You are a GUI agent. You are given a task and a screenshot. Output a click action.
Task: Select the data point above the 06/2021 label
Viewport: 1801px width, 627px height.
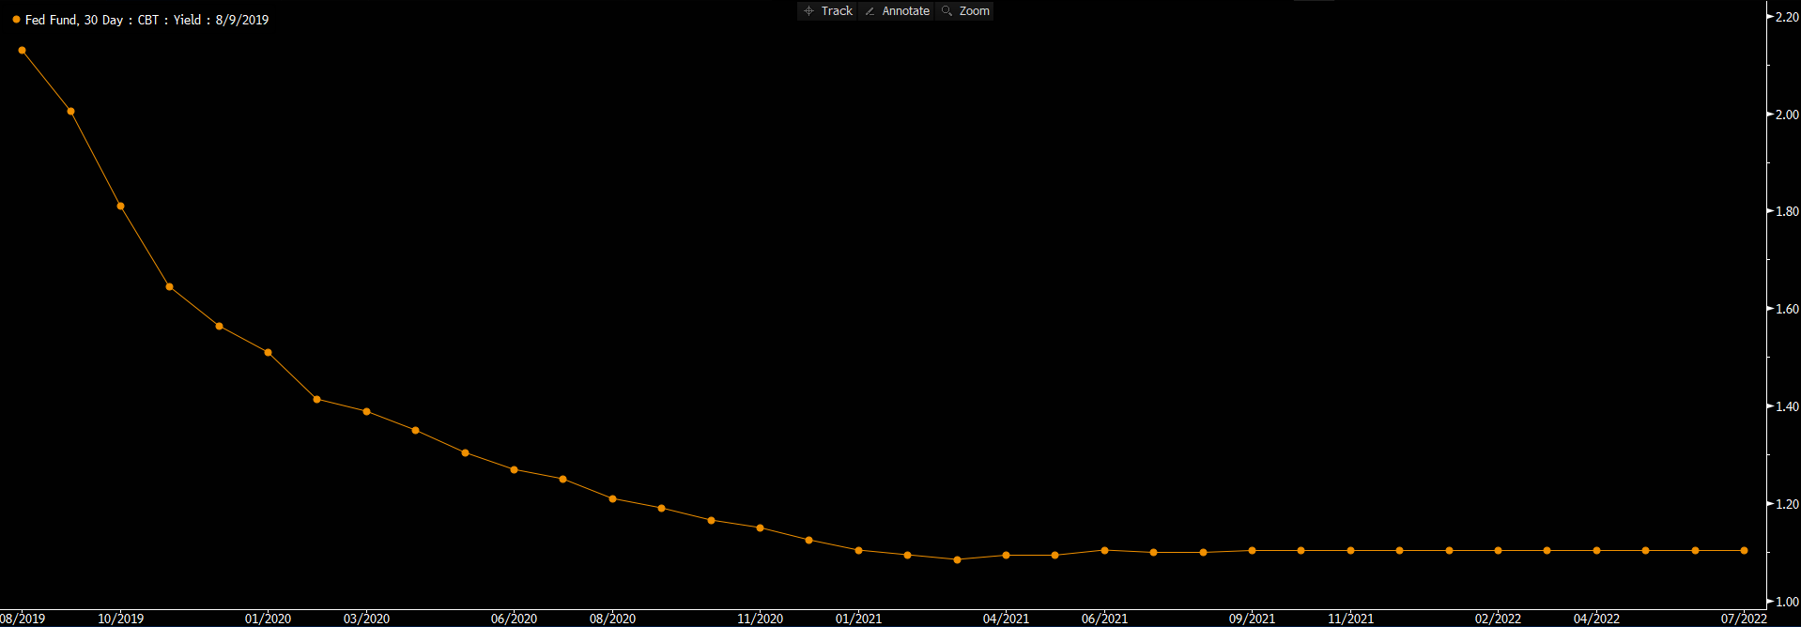[x=1104, y=551]
